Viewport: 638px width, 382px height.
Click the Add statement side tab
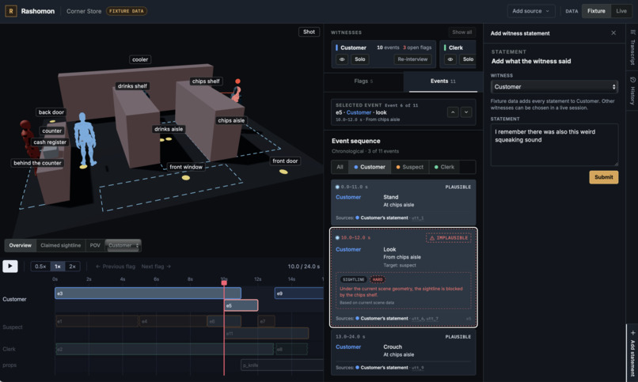[632, 354]
